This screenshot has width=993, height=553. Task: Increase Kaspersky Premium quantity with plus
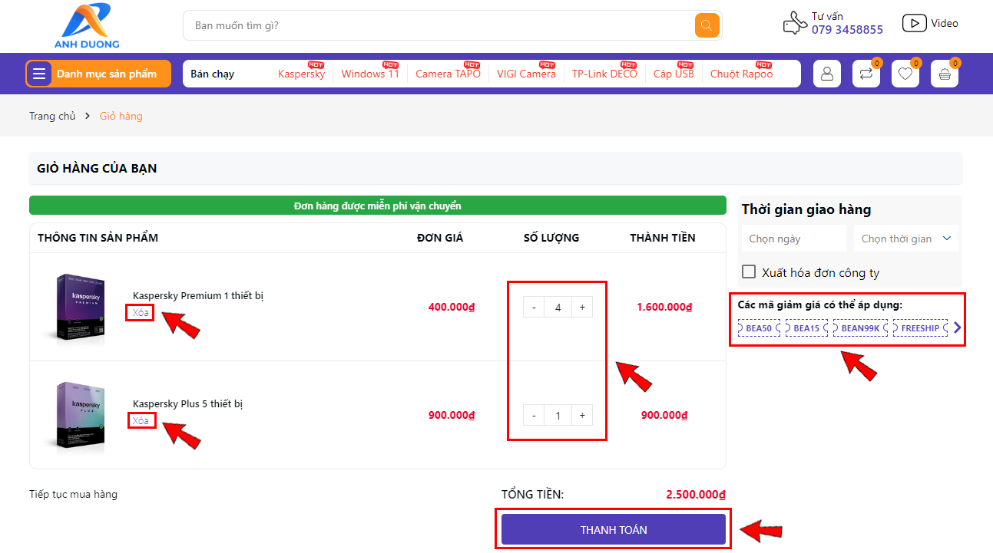pyautogui.click(x=582, y=308)
